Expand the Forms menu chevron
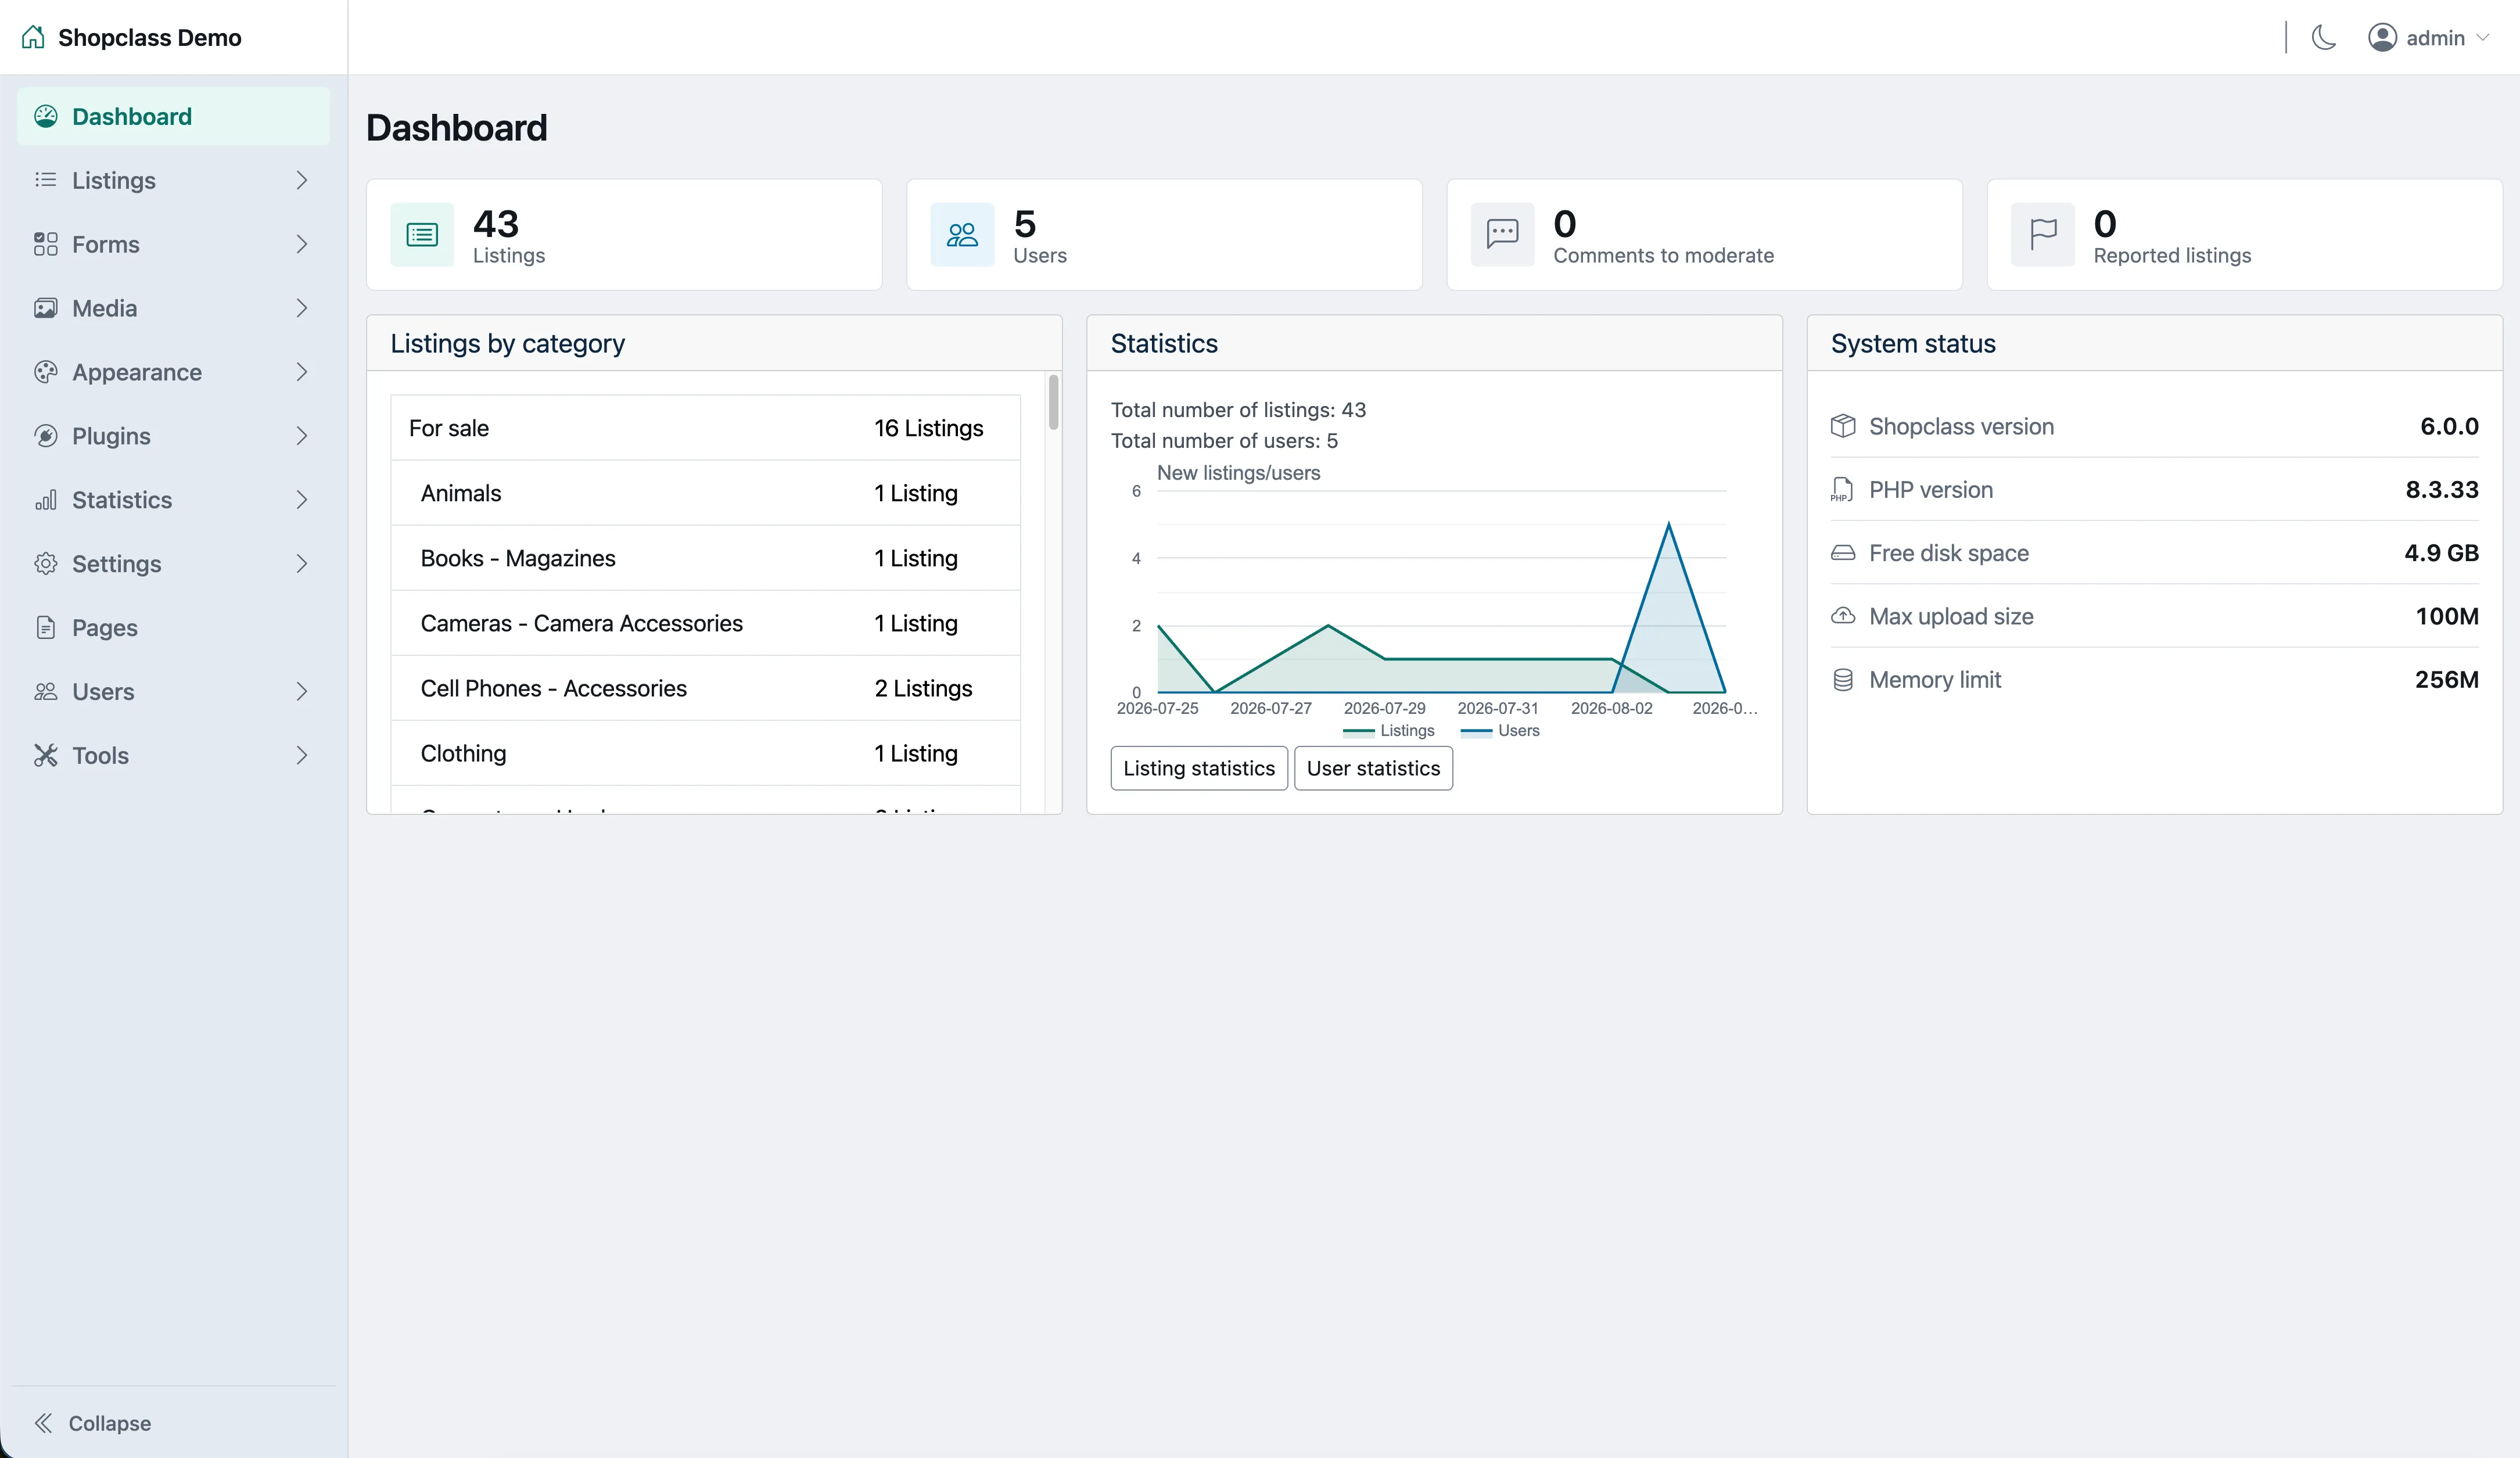Image resolution: width=2520 pixels, height=1458 pixels. pos(301,244)
